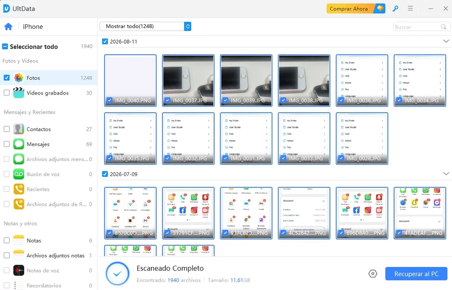
Task: Select thumbnail 31791CF....PNG
Action: (188, 213)
